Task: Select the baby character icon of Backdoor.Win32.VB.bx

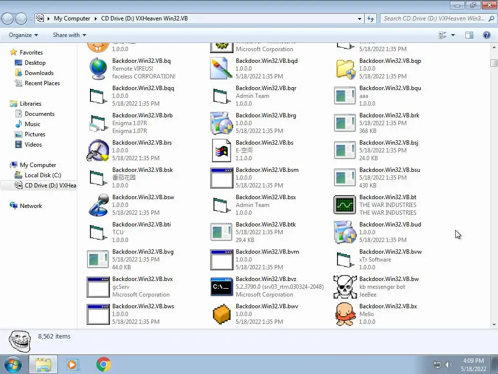Action: click(x=345, y=314)
